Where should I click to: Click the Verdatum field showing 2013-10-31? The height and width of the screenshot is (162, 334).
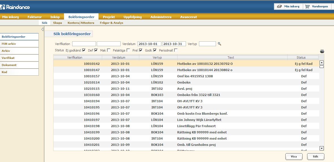pyautogui.click(x=174, y=44)
